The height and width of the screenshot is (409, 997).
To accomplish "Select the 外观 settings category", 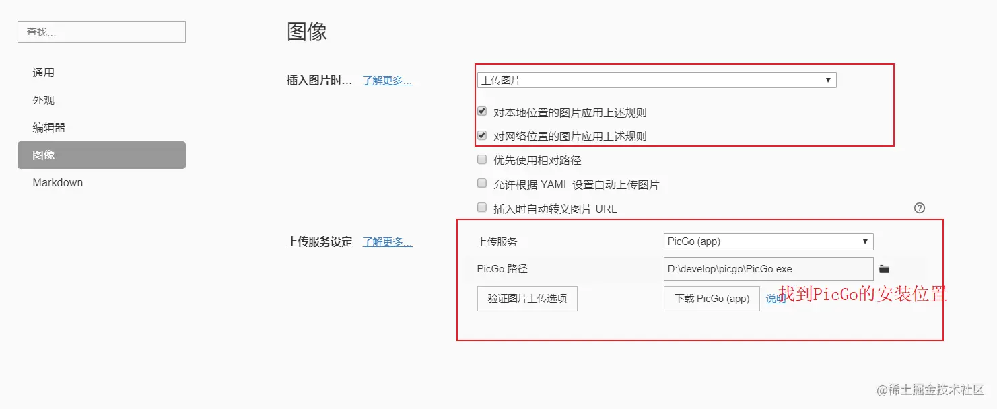I will [x=102, y=100].
